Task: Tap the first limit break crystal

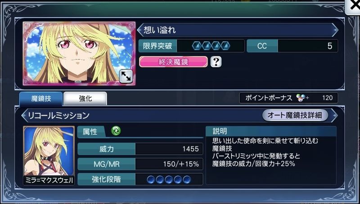Action: 197,46
